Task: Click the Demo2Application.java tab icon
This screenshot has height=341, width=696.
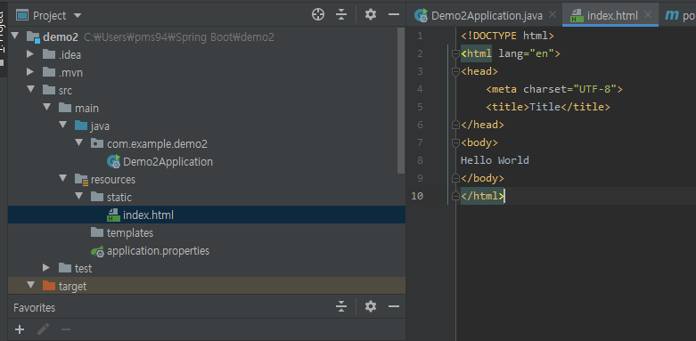Action: [421, 15]
